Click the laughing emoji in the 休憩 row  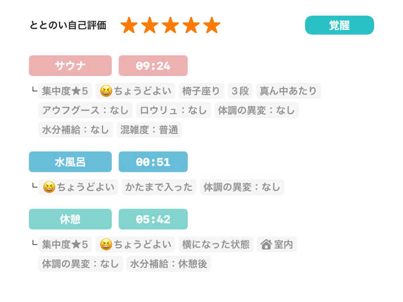tap(106, 245)
